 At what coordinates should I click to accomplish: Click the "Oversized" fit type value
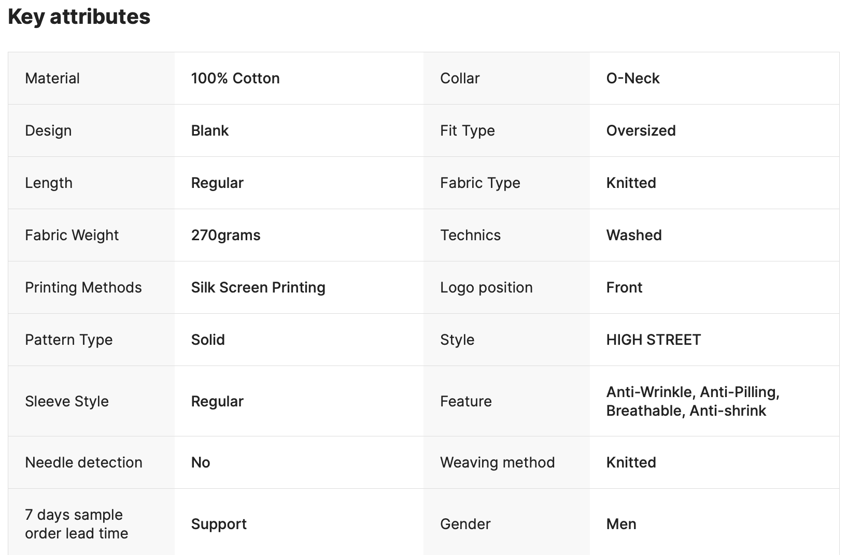(x=641, y=130)
